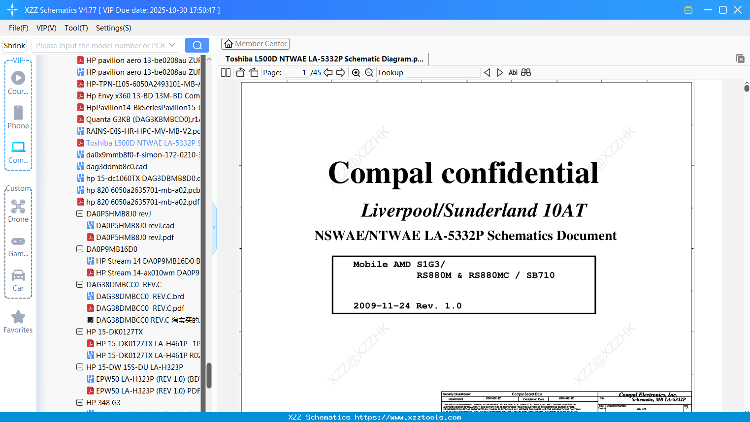Open EPW50 LA-H323P (REV 1.0) PDF file

(144, 391)
